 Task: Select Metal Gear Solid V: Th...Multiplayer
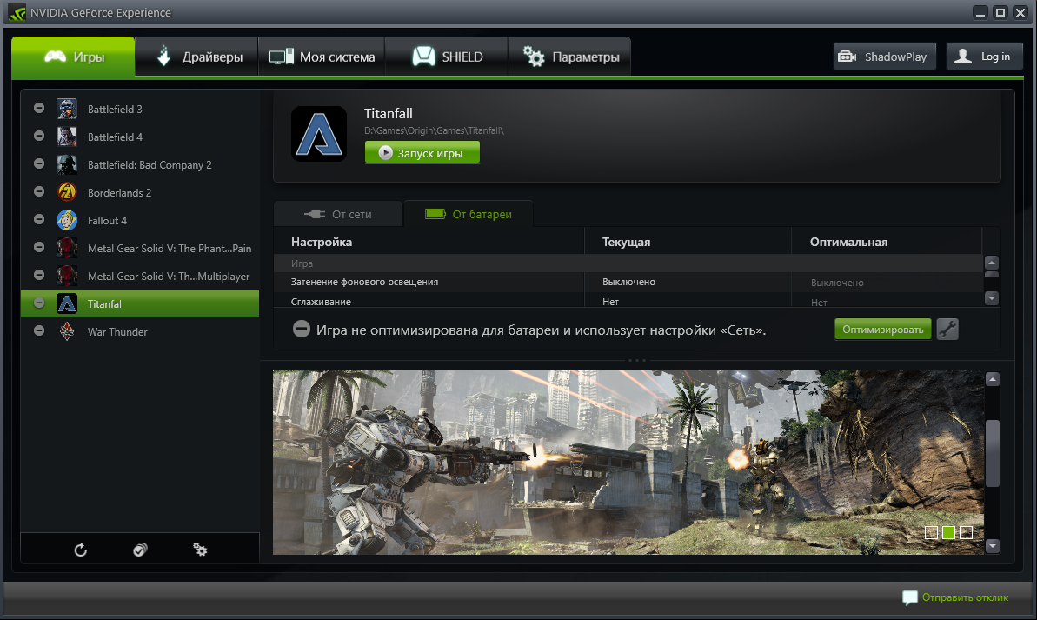140,276
